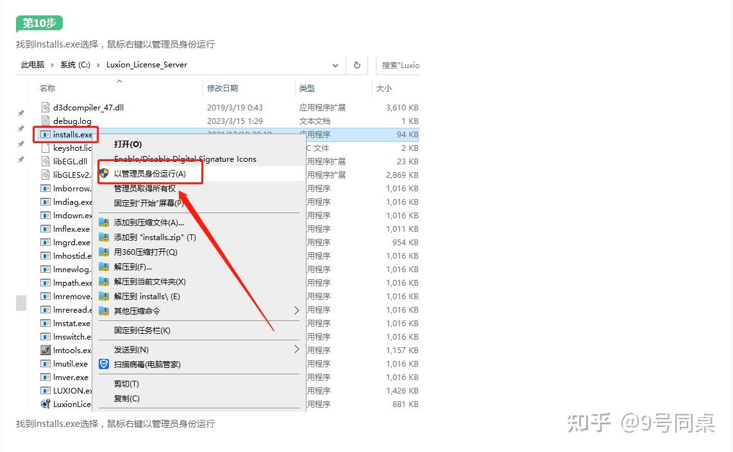This screenshot has height=452, width=733.
Task: Expand the 其他压缩命令 submenu arrow
Action: [296, 311]
